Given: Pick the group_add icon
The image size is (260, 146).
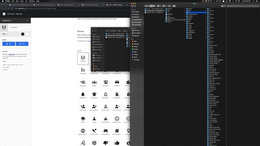Looking at the screenshot, I should (x=83, y=82).
